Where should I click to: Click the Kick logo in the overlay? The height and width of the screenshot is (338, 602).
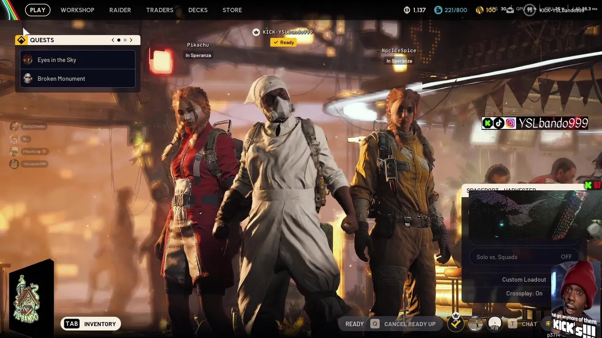(488, 123)
